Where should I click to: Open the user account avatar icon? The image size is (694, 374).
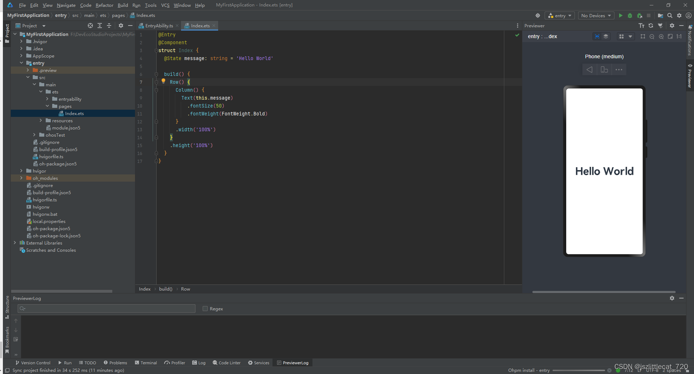click(x=689, y=15)
